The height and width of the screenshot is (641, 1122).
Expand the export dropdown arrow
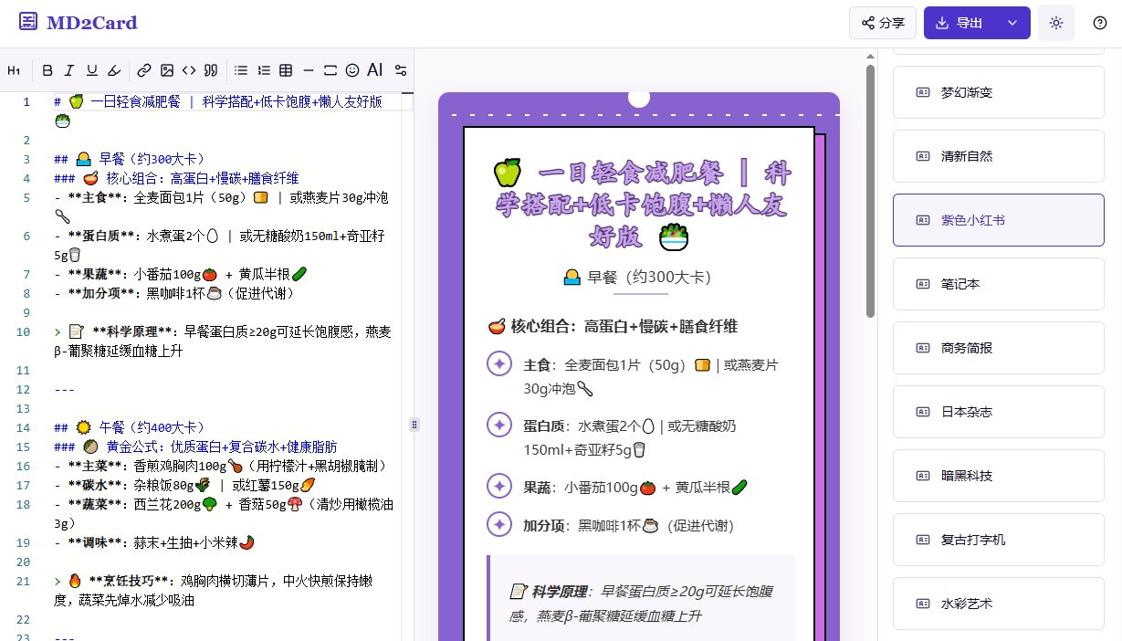tap(1012, 23)
